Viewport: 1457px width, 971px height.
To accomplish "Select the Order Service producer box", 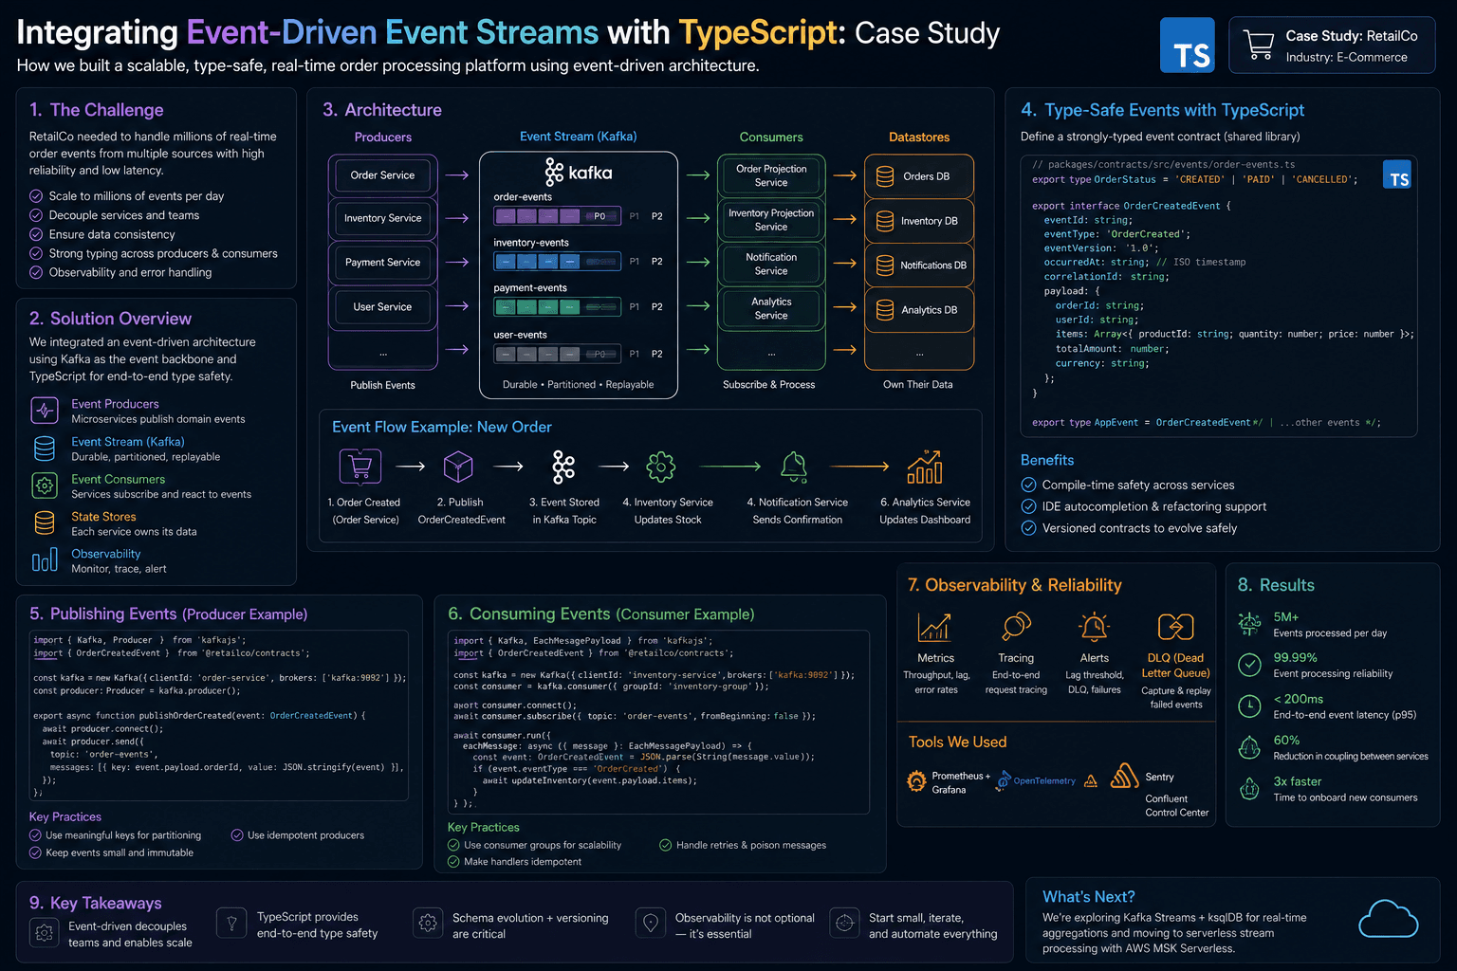I will click(x=382, y=175).
